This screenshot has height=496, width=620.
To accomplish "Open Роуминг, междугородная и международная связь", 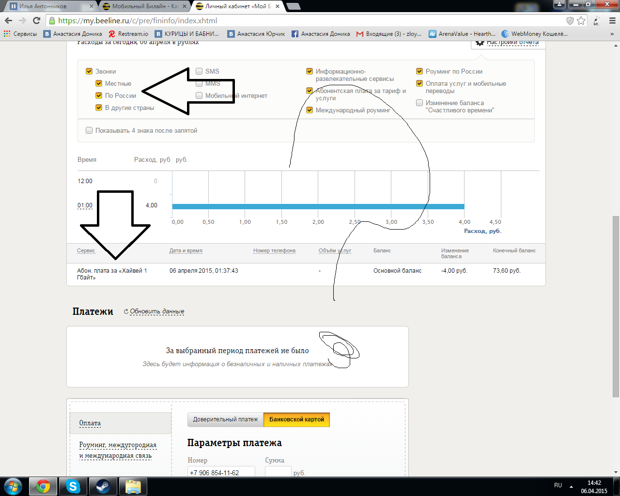I will coord(118,450).
